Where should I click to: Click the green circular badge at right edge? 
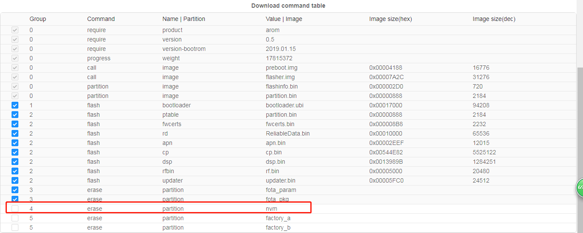580,187
